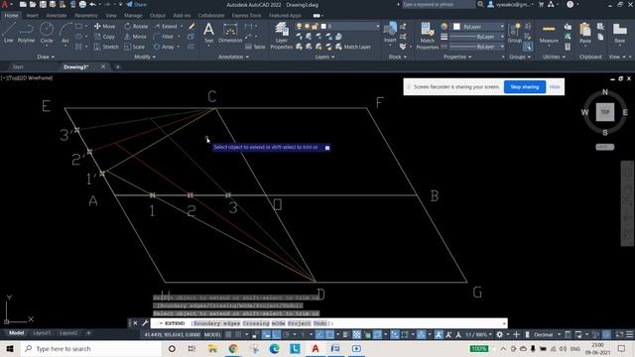Open the Annotate ribbon tab
Viewport: 635px width, 357px height.
pos(57,16)
